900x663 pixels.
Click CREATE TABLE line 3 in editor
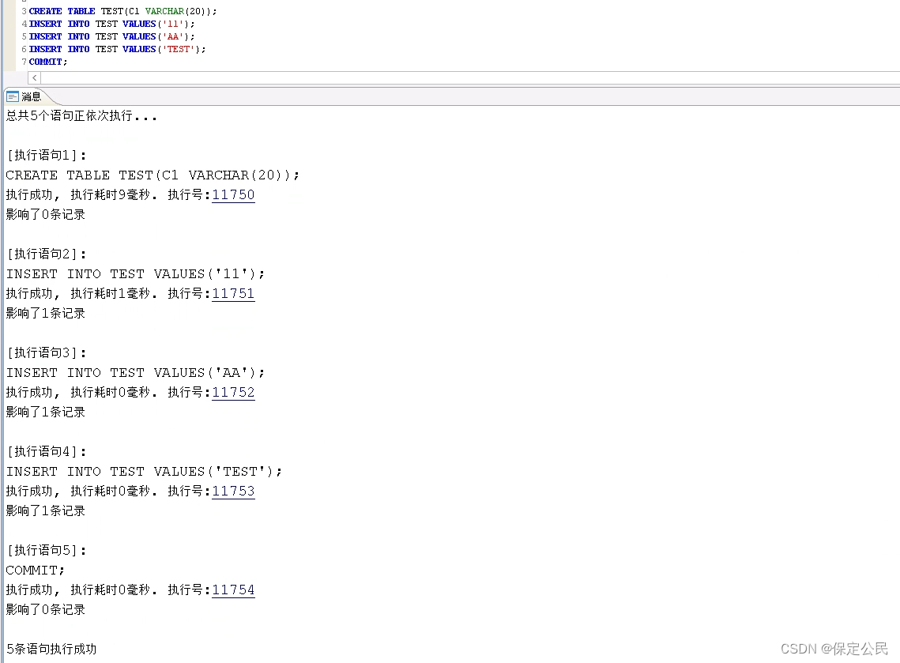click(122, 11)
